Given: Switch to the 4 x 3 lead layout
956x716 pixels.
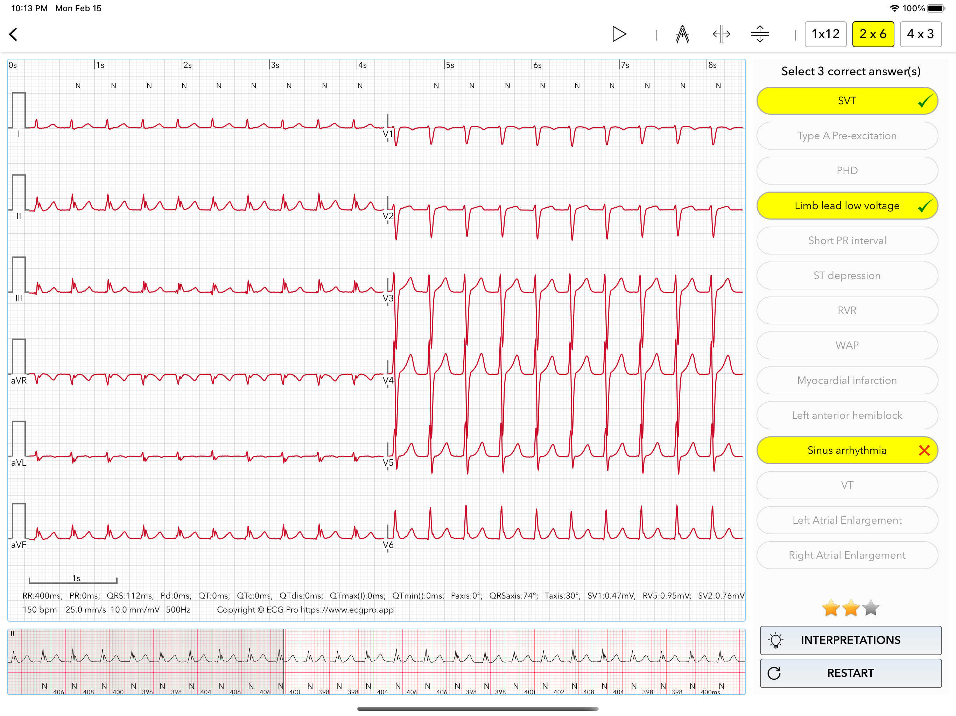Looking at the screenshot, I should point(920,34).
